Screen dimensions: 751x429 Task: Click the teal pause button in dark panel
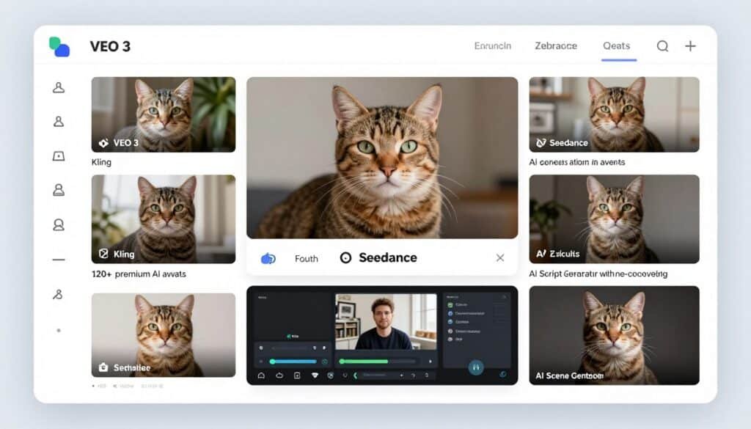click(476, 367)
